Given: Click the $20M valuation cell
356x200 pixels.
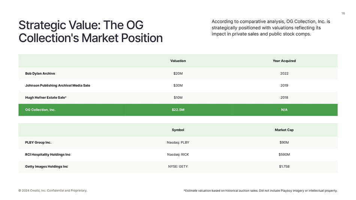Looking at the screenshot, I should 178,73.
